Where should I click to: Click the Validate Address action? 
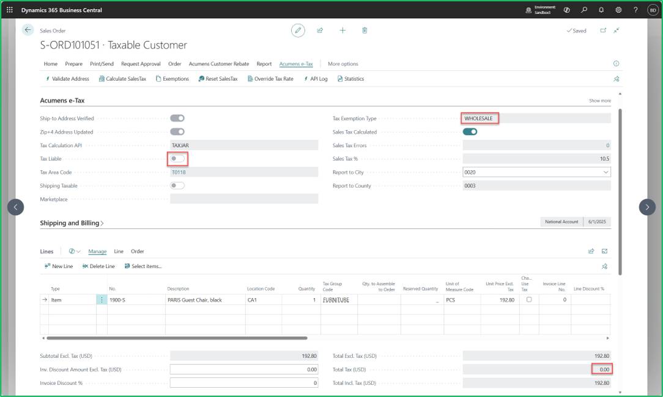point(67,79)
